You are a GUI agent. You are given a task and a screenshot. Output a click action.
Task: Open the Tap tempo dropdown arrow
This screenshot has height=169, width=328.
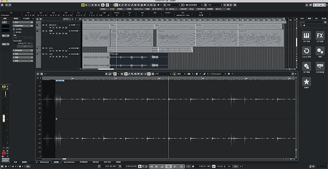point(241,166)
